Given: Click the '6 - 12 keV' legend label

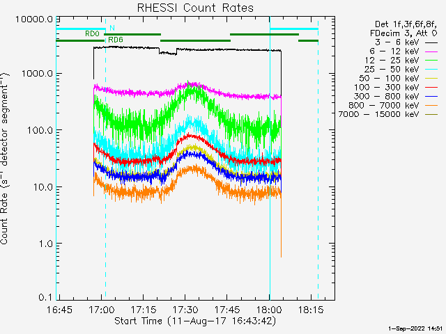Looking at the screenshot, I should pos(394,51).
